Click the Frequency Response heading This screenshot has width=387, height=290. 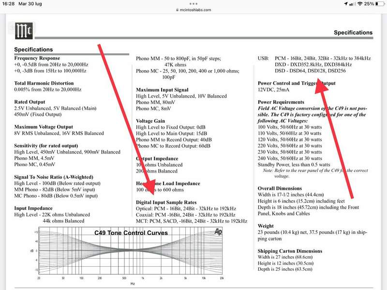[37, 58]
